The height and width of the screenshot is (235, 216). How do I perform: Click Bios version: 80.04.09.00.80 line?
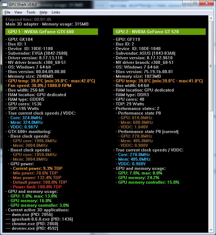tap(35, 72)
